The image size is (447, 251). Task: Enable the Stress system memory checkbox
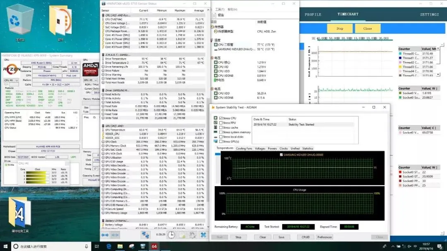tap(221, 132)
